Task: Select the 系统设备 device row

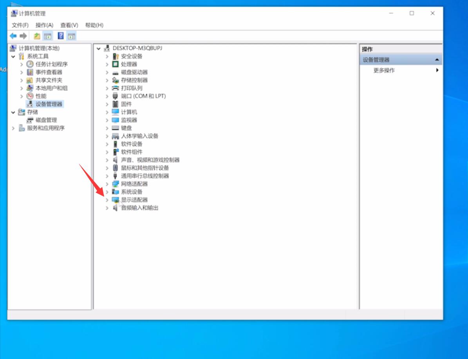Action: [x=132, y=192]
